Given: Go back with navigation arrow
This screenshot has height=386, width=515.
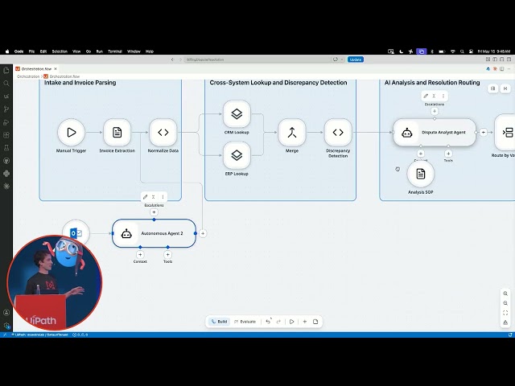Looking at the screenshot, I should coord(172,60).
